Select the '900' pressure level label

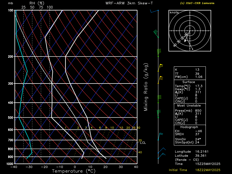pyautogui.click(x=10, y=157)
